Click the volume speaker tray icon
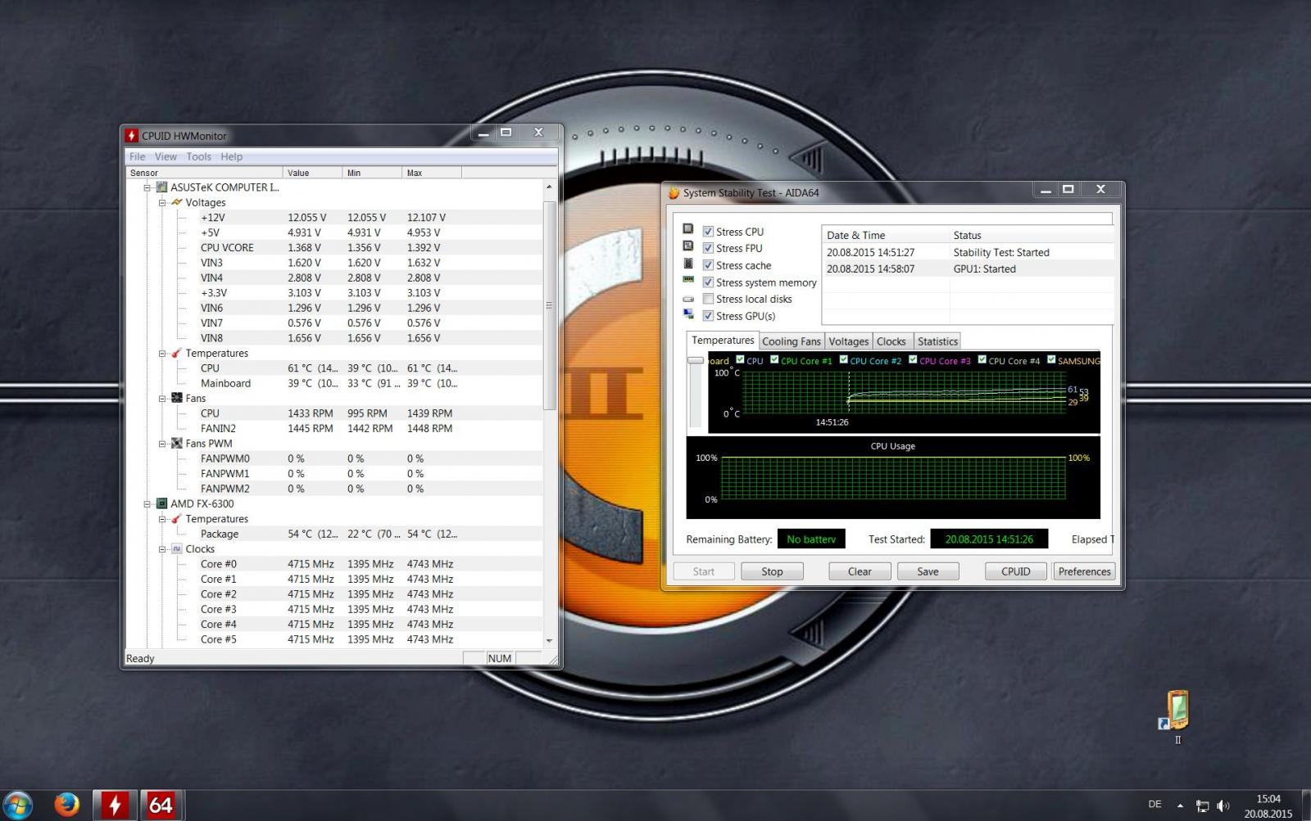Screen dimensions: 1311x821 1223,805
